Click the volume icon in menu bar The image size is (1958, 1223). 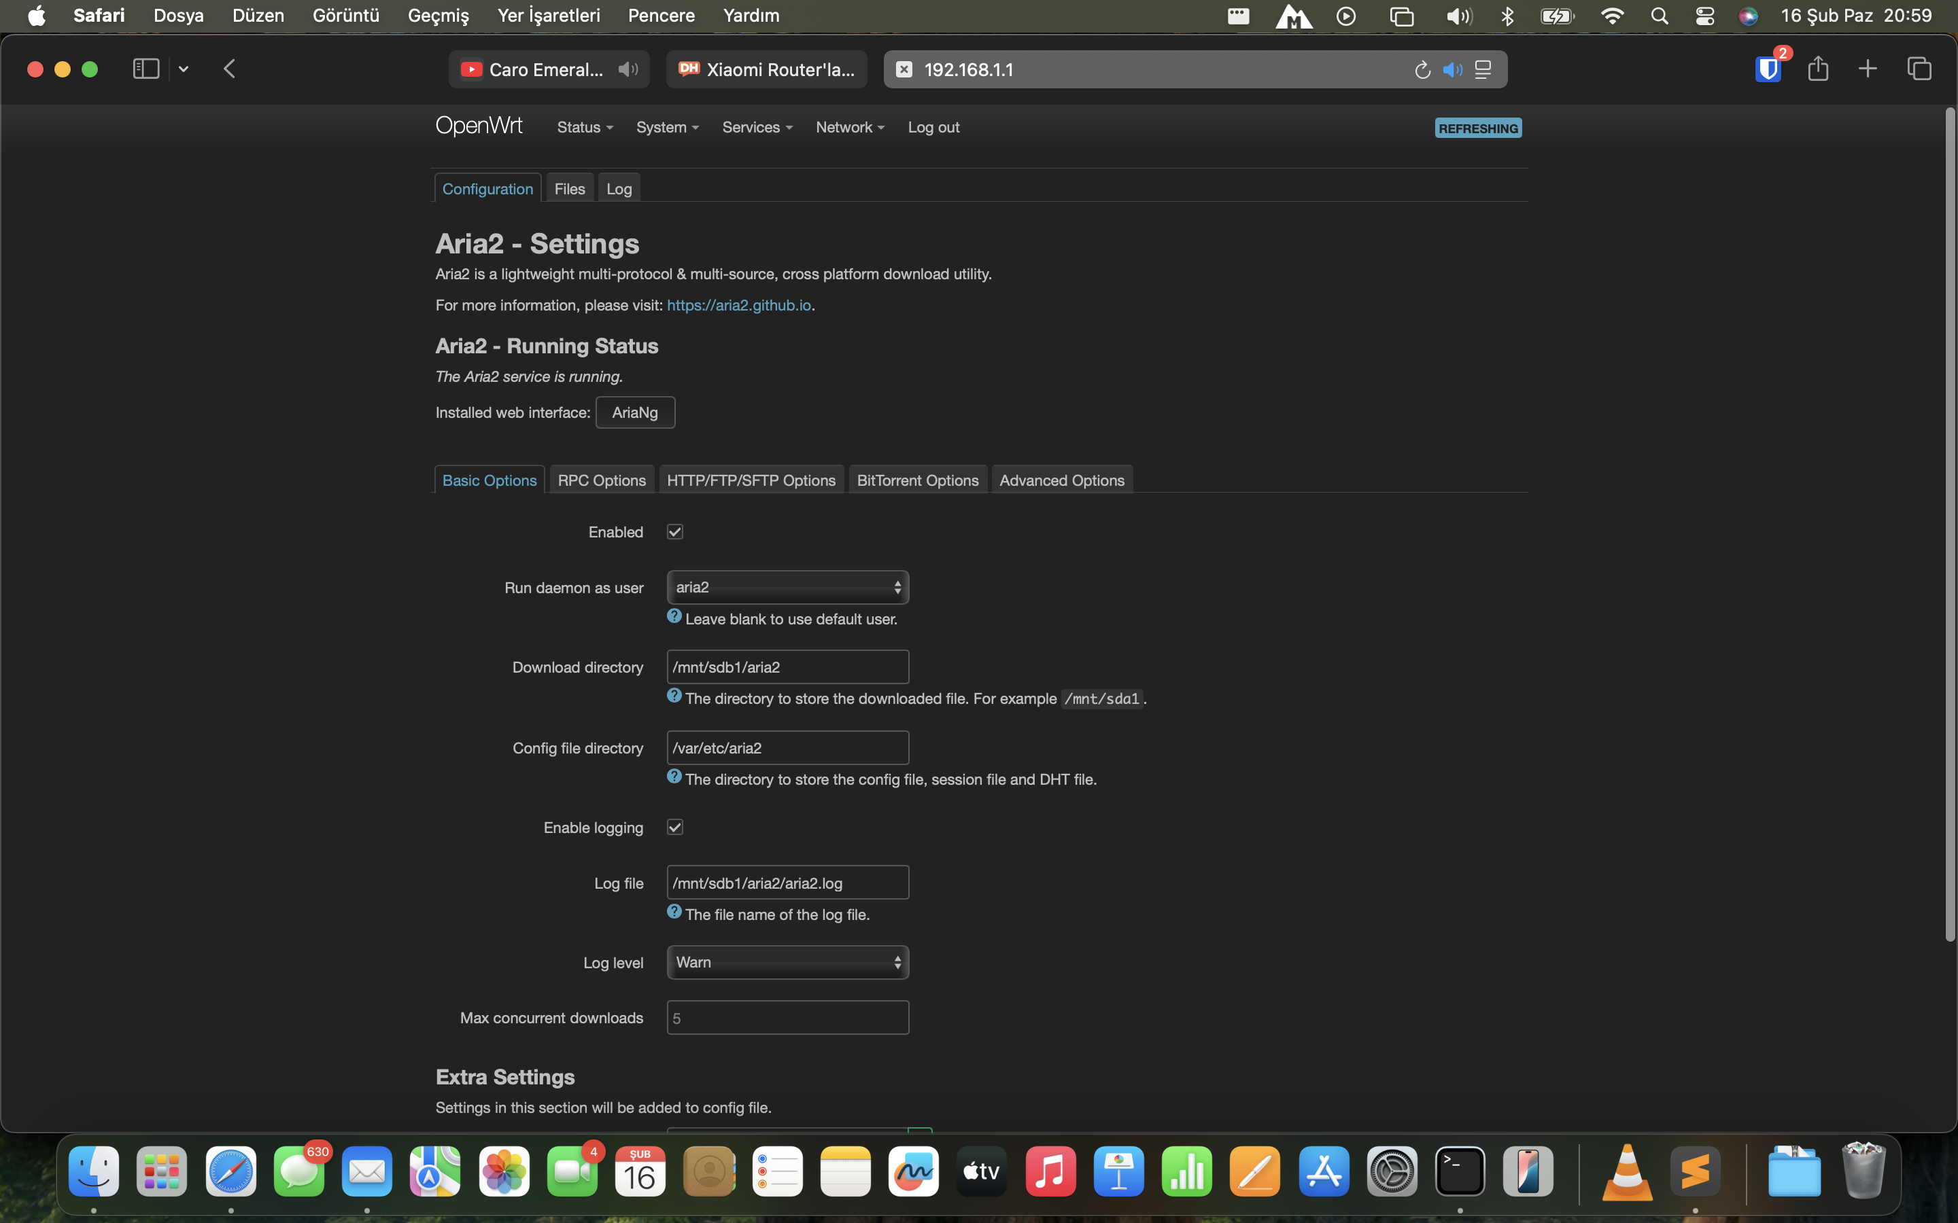1459,16
